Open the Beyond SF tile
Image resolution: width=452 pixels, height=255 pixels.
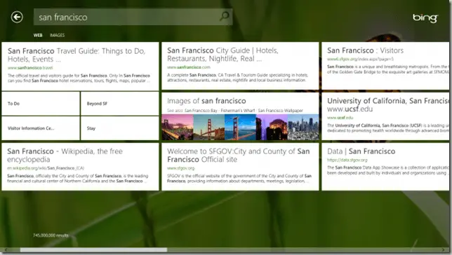point(119,104)
